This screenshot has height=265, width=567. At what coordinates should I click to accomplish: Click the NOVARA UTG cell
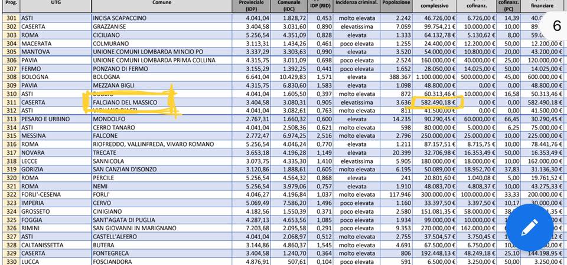pyautogui.click(x=56, y=153)
